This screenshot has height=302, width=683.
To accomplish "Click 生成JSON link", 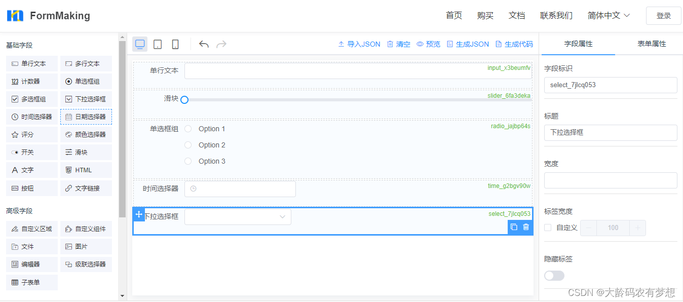I will point(468,44).
